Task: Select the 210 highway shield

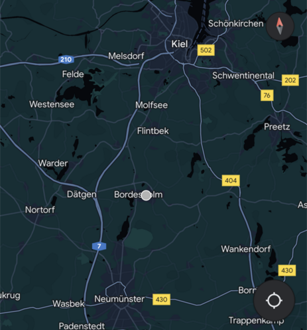Action: coord(66,59)
